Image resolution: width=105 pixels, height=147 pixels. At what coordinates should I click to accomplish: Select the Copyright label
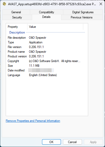(x=13, y=61)
